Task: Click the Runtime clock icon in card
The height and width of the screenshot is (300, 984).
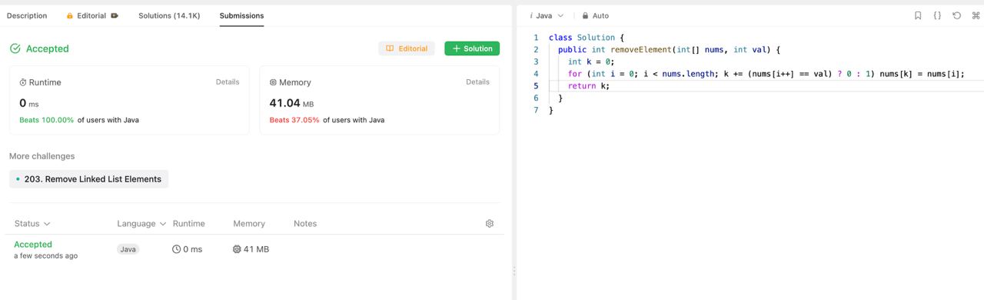Action: tap(23, 82)
